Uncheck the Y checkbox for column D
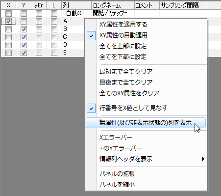 click(24, 45)
